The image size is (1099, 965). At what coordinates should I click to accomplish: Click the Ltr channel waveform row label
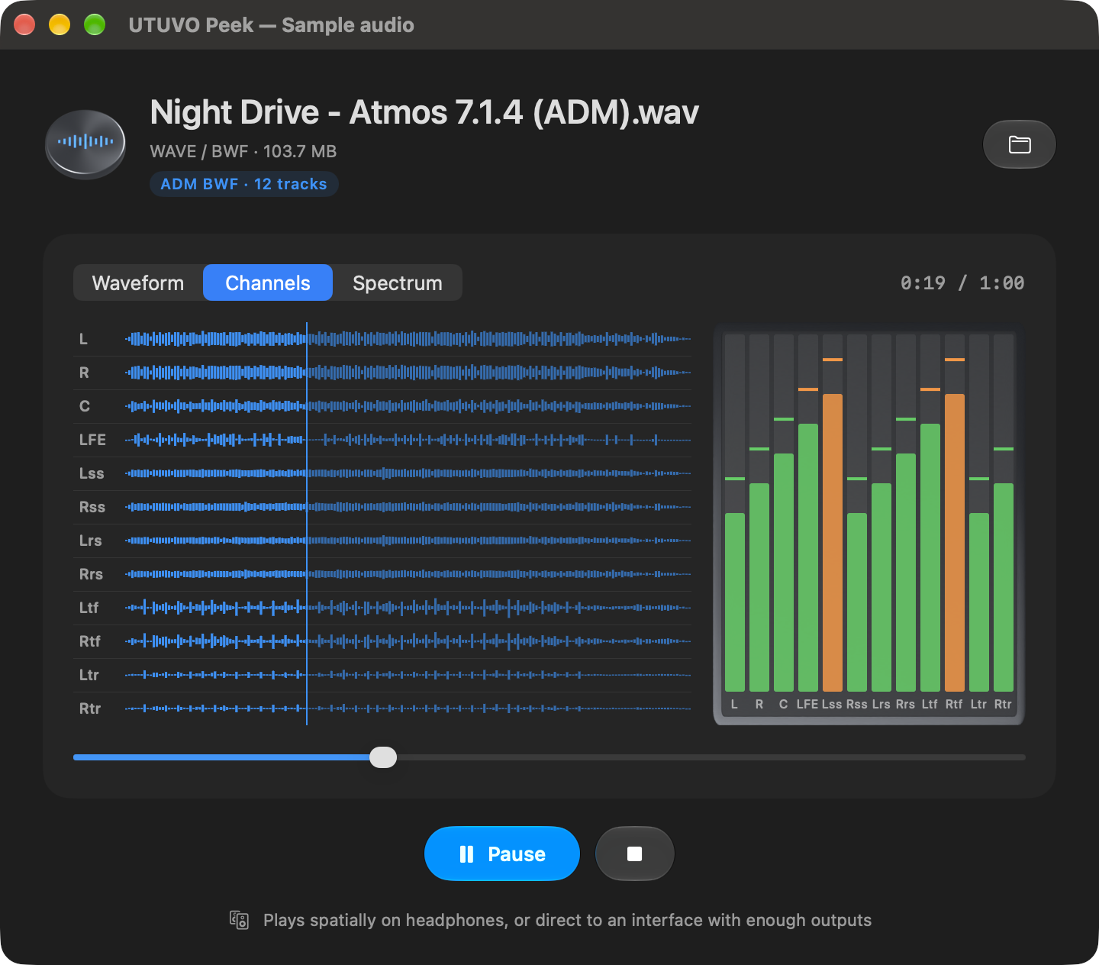89,675
